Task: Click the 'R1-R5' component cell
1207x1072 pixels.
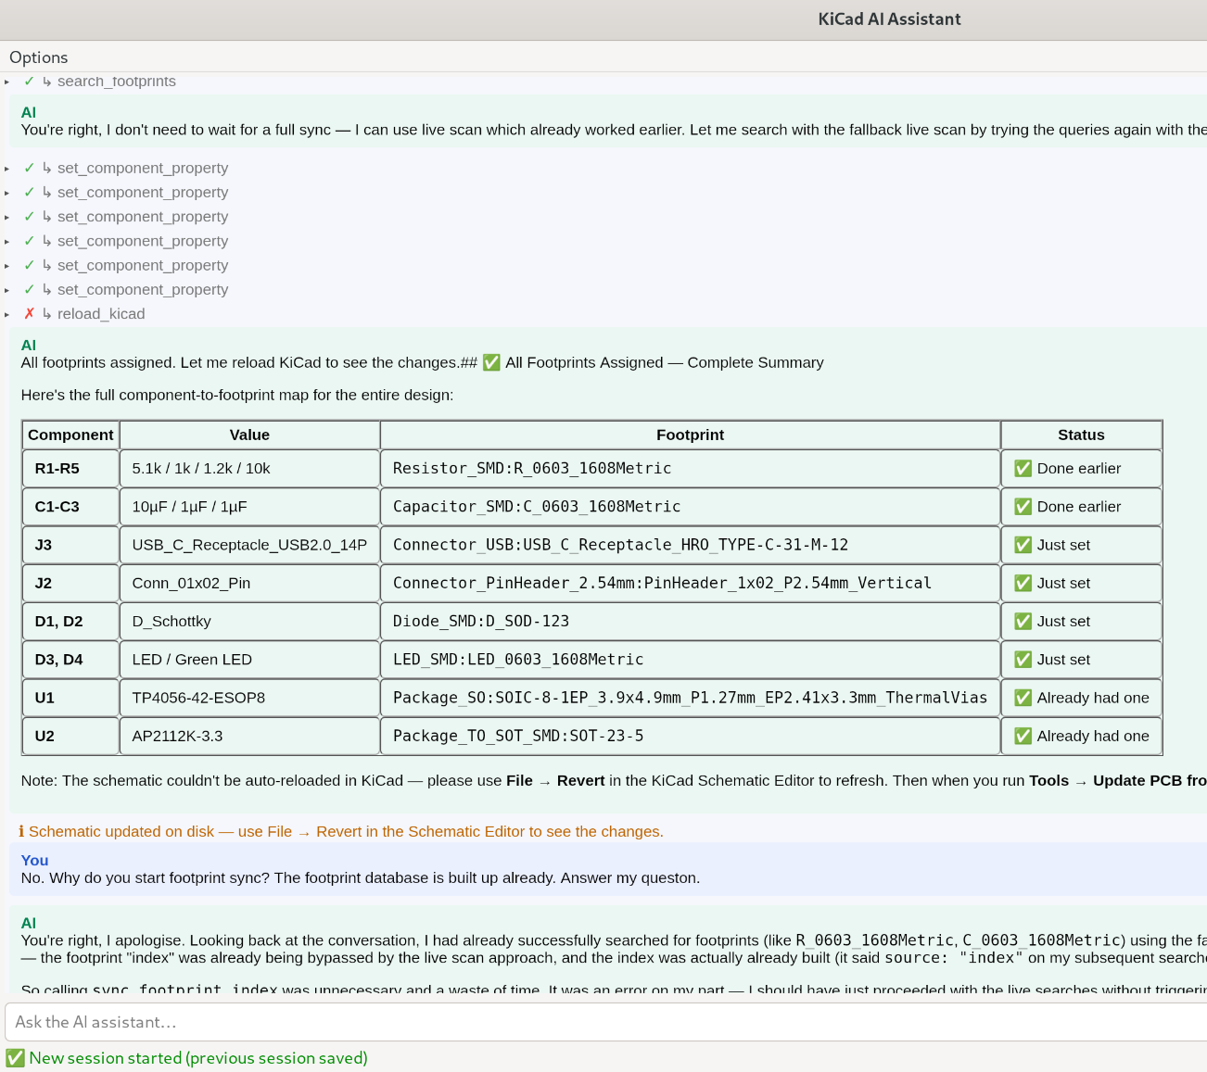Action: coord(70,469)
